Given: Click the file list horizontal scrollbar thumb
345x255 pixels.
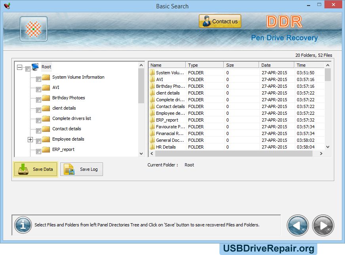Looking at the screenshot, I should tap(234, 154).
